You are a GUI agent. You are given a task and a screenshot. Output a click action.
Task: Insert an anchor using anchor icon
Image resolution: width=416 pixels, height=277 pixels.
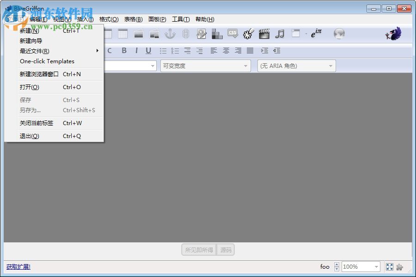point(170,34)
